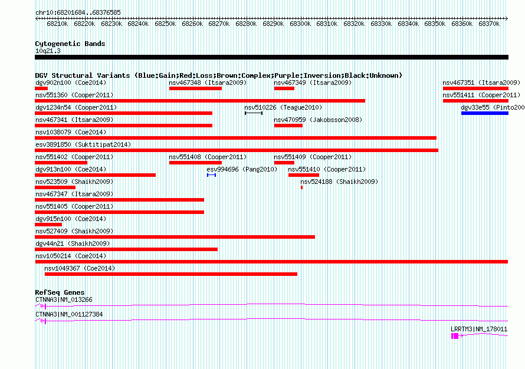Click the right arrow end of ruler

click(506, 19)
